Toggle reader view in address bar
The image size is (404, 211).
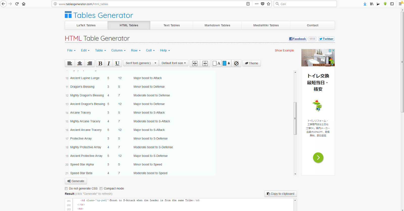(248, 4)
